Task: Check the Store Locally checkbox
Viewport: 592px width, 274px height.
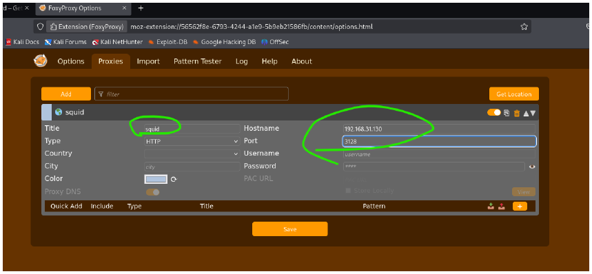Action: tap(348, 191)
